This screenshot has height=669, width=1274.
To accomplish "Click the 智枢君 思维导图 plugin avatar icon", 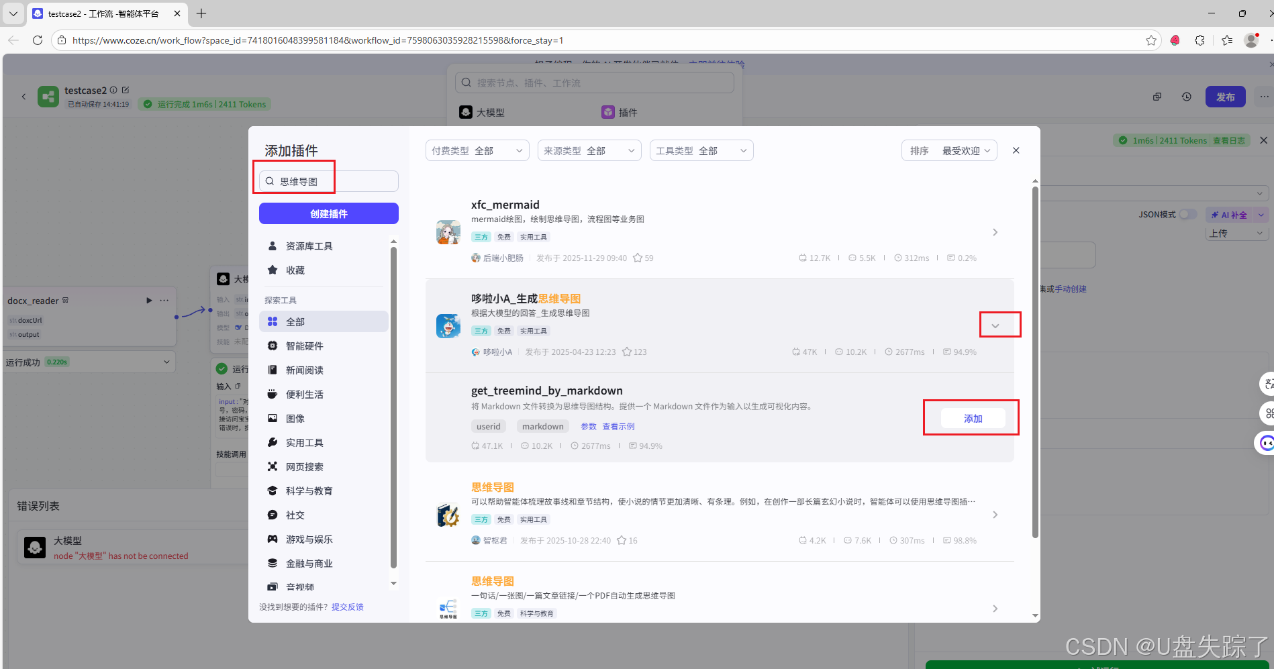I will [448, 515].
